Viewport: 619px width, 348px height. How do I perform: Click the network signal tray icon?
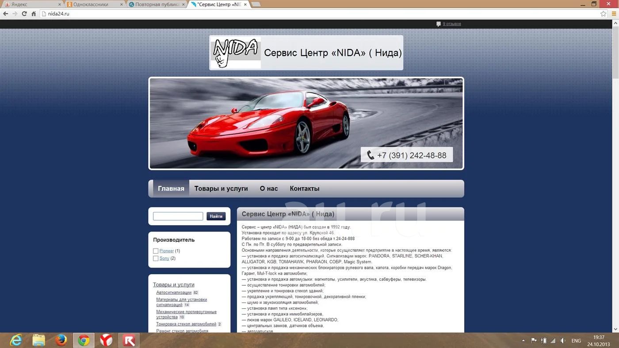coord(553,341)
